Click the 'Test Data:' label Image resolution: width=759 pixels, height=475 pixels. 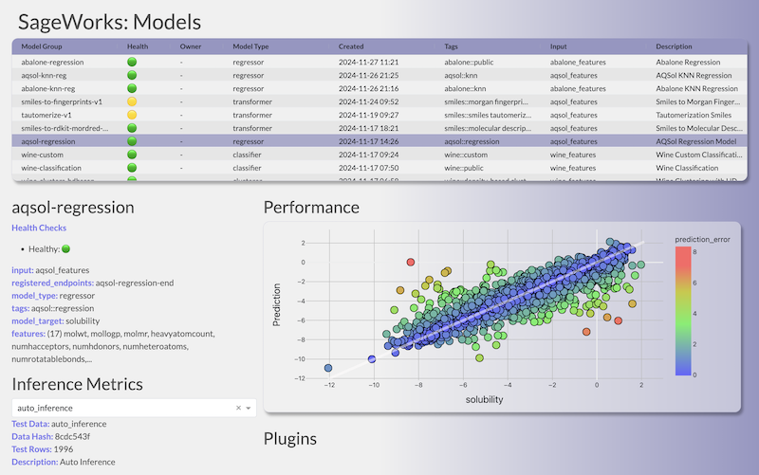30,424
